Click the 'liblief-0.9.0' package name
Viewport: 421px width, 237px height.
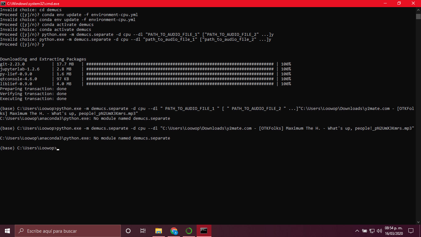[x=16, y=84]
